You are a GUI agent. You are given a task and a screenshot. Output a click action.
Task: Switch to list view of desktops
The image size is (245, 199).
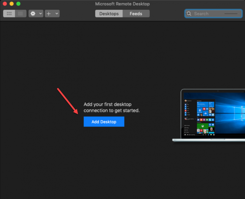tap(21, 14)
